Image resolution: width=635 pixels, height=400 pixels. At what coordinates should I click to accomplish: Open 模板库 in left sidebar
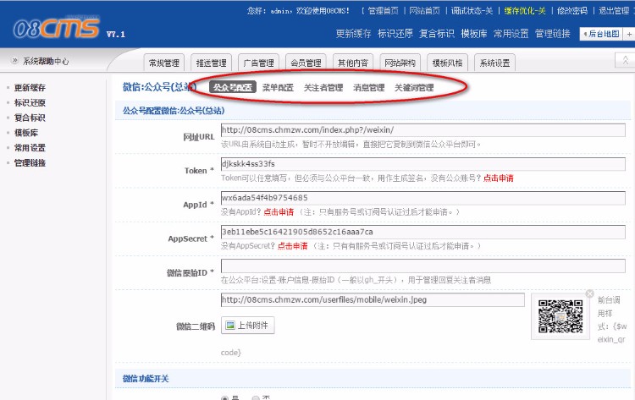point(26,133)
